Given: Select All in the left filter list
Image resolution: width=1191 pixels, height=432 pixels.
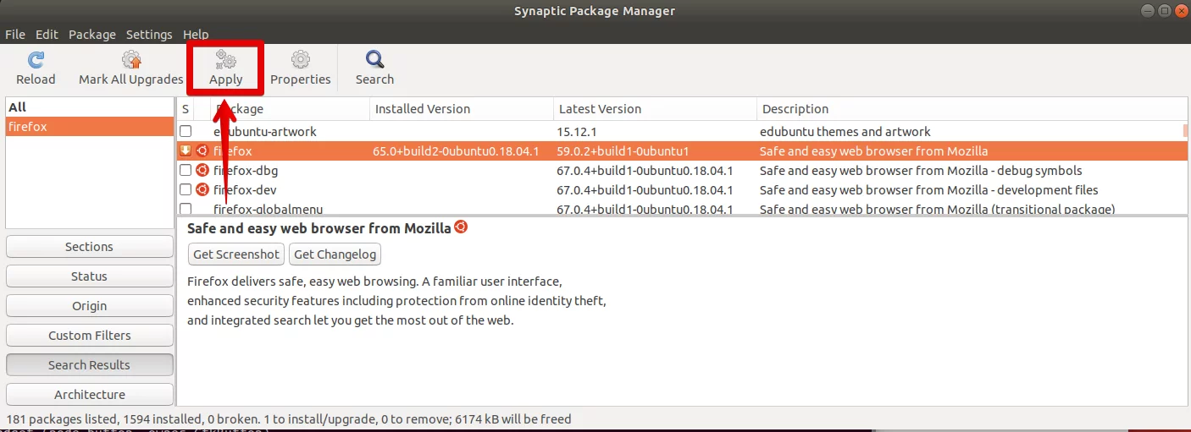Looking at the screenshot, I should [89, 107].
